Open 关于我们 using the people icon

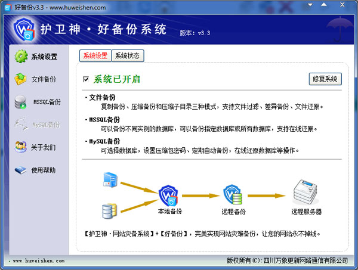pos(21,147)
